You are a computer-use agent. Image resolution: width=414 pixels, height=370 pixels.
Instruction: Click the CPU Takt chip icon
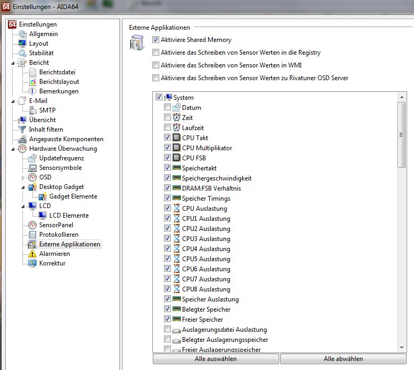coord(177,137)
